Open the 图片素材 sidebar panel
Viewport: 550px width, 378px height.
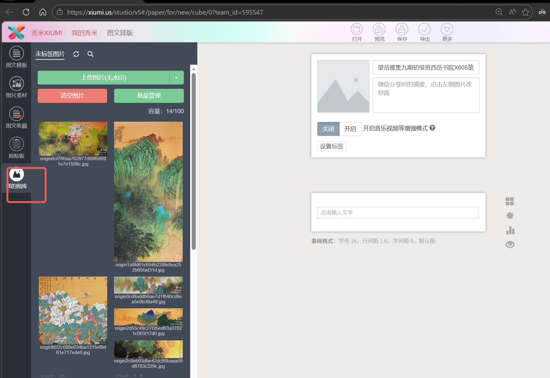point(16,87)
